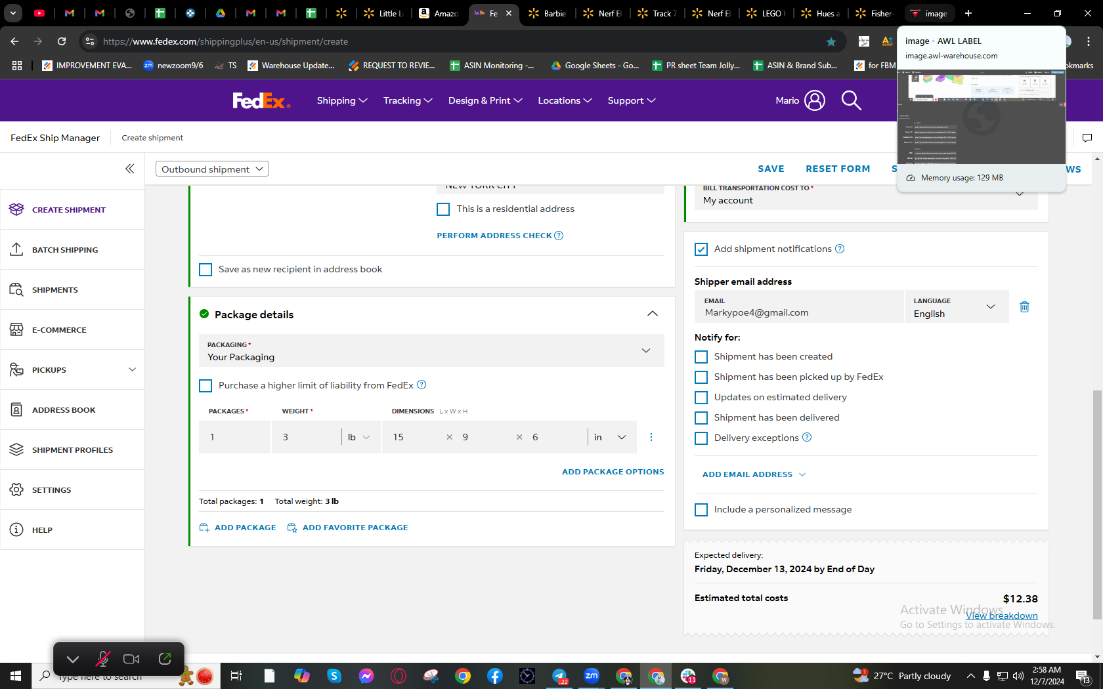Click the share icon in meeting toolbar

(x=165, y=658)
